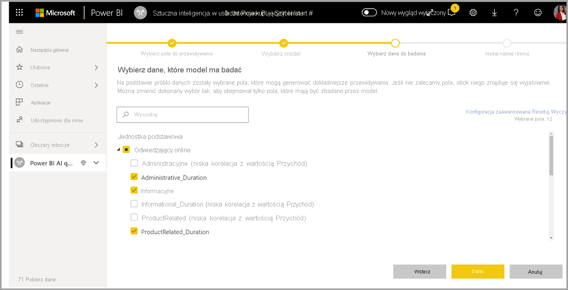
Task: Select the ProductRelated_Duration field label
Action: point(175,232)
